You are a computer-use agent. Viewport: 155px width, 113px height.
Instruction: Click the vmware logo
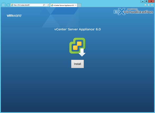[14, 15]
